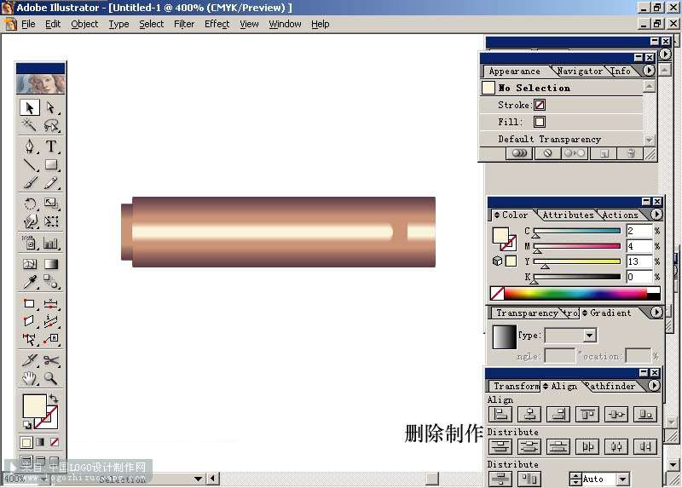Open the Effect menu
Screen dimensions: 682x488
coord(217,24)
